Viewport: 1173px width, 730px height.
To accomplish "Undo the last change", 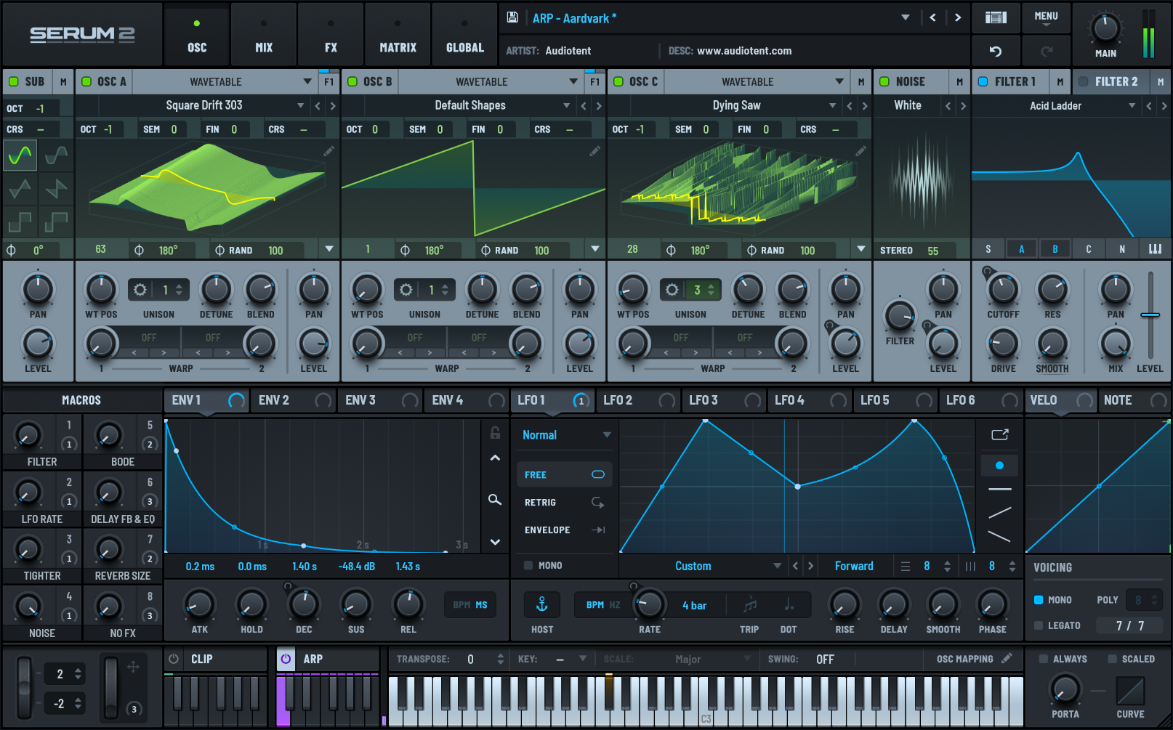I will [x=996, y=51].
